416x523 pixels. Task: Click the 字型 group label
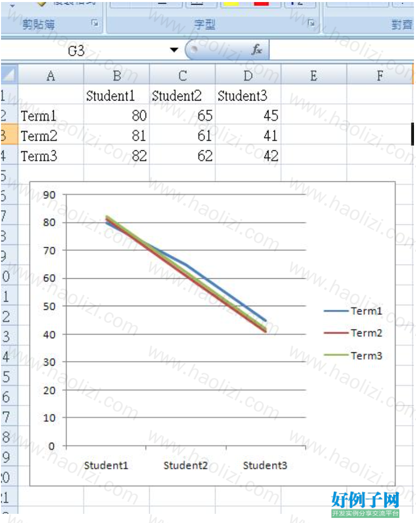pos(204,24)
